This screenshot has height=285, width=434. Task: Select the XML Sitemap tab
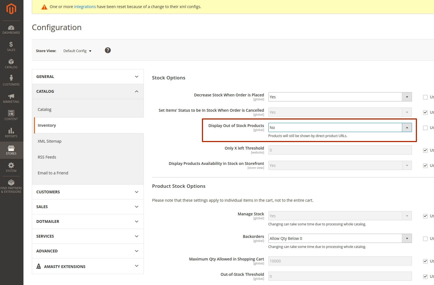coord(49,141)
